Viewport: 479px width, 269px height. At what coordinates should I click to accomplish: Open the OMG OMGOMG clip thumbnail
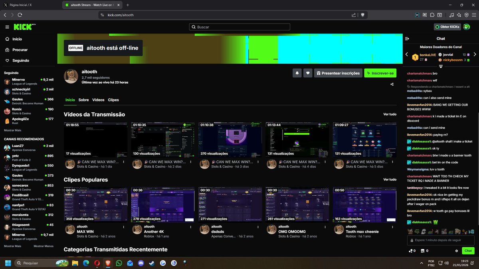pos(297,205)
